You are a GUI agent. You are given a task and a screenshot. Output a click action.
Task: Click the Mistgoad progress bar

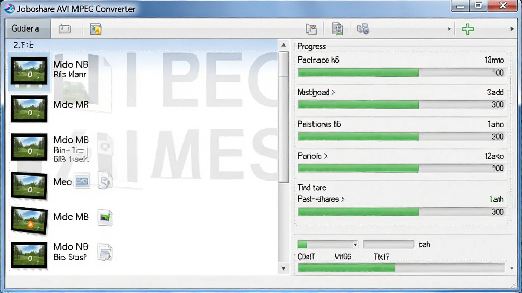tap(401, 105)
